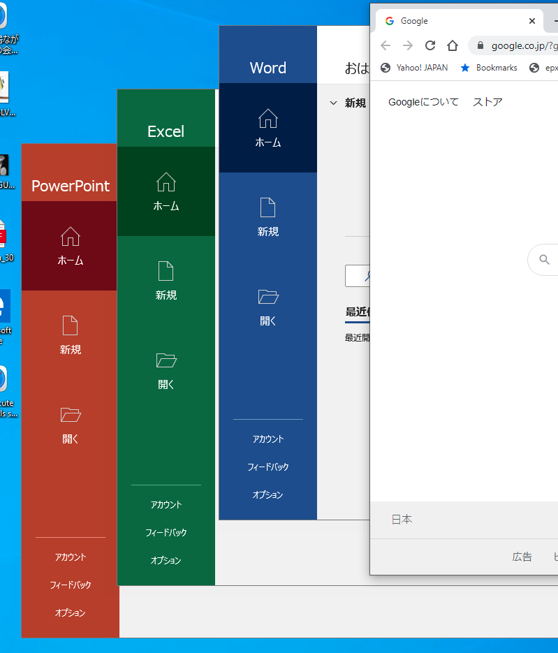
Task: Open ホーム in Word sidebar
Action: click(x=267, y=128)
